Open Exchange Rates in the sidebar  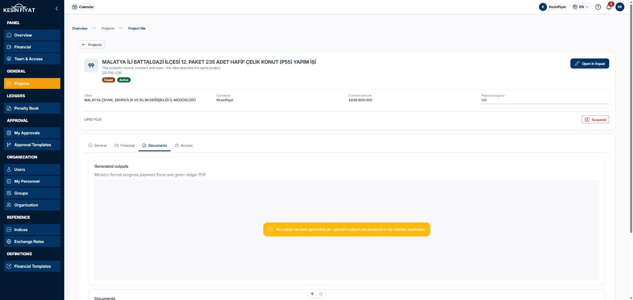(32, 242)
